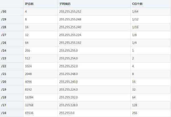Click IP count 2048 cell
This screenshot has width=171, height=117.
tap(28, 74)
